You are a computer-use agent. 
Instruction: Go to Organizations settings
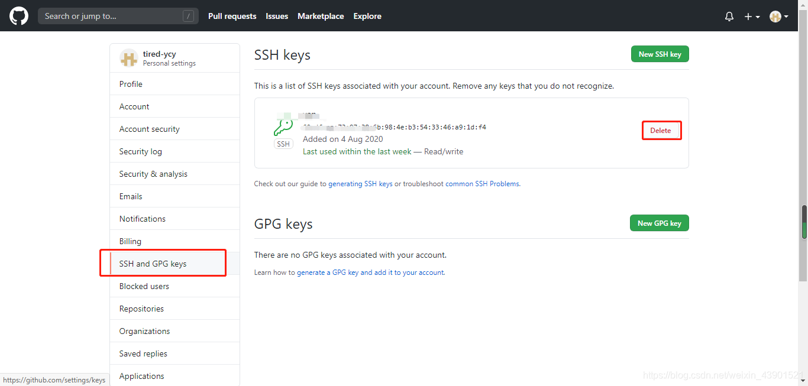click(174, 331)
